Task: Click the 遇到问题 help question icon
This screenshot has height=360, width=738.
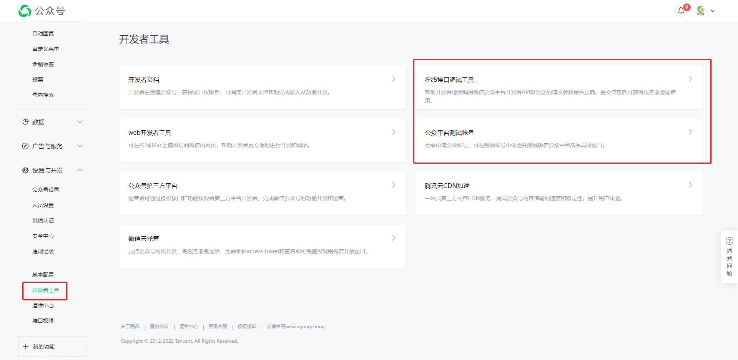Action: (730, 241)
